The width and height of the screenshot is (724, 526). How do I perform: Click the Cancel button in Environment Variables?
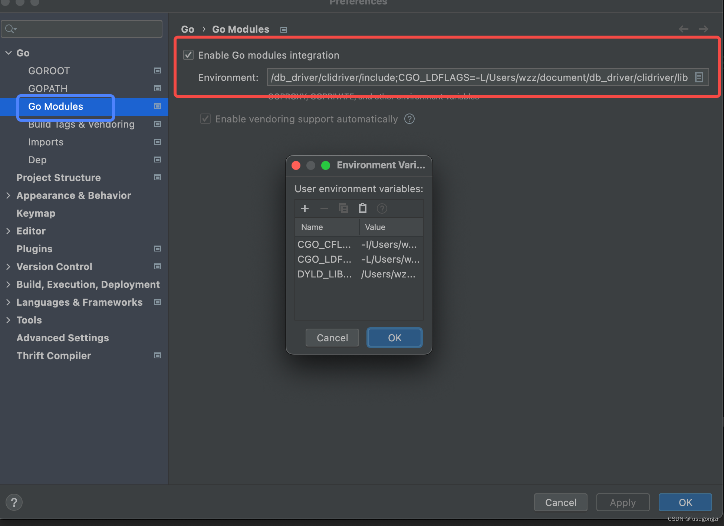pyautogui.click(x=333, y=337)
